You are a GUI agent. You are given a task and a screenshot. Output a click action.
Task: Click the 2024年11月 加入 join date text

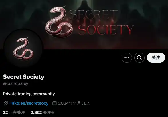point(74,103)
